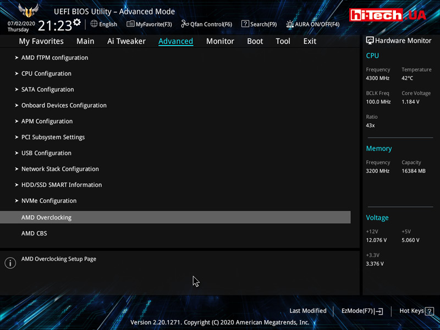Open Onboard Devices Configuration
The width and height of the screenshot is (440, 330).
(64, 106)
